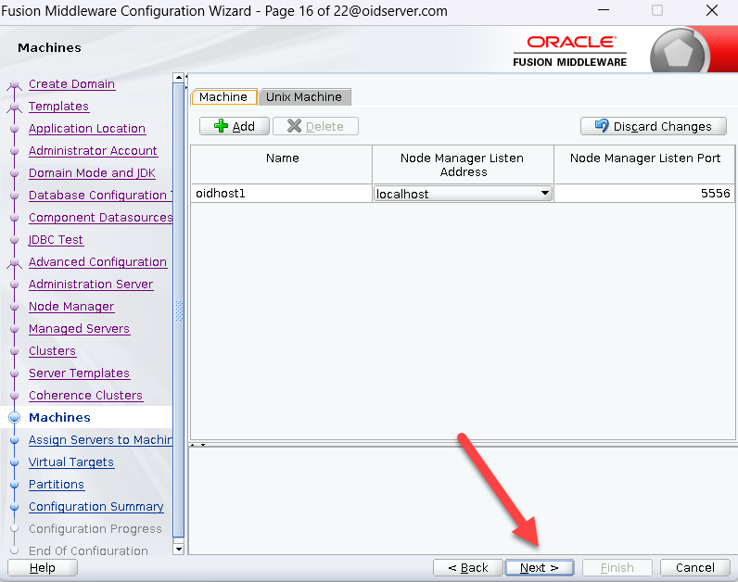Click the Machines current step bullet

tap(14, 418)
